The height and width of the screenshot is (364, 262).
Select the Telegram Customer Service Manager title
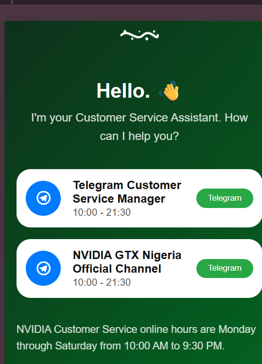click(x=127, y=192)
